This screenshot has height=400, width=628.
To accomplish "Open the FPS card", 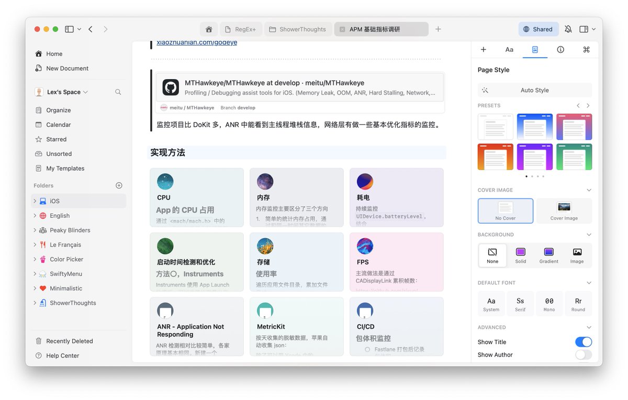I will point(397,262).
